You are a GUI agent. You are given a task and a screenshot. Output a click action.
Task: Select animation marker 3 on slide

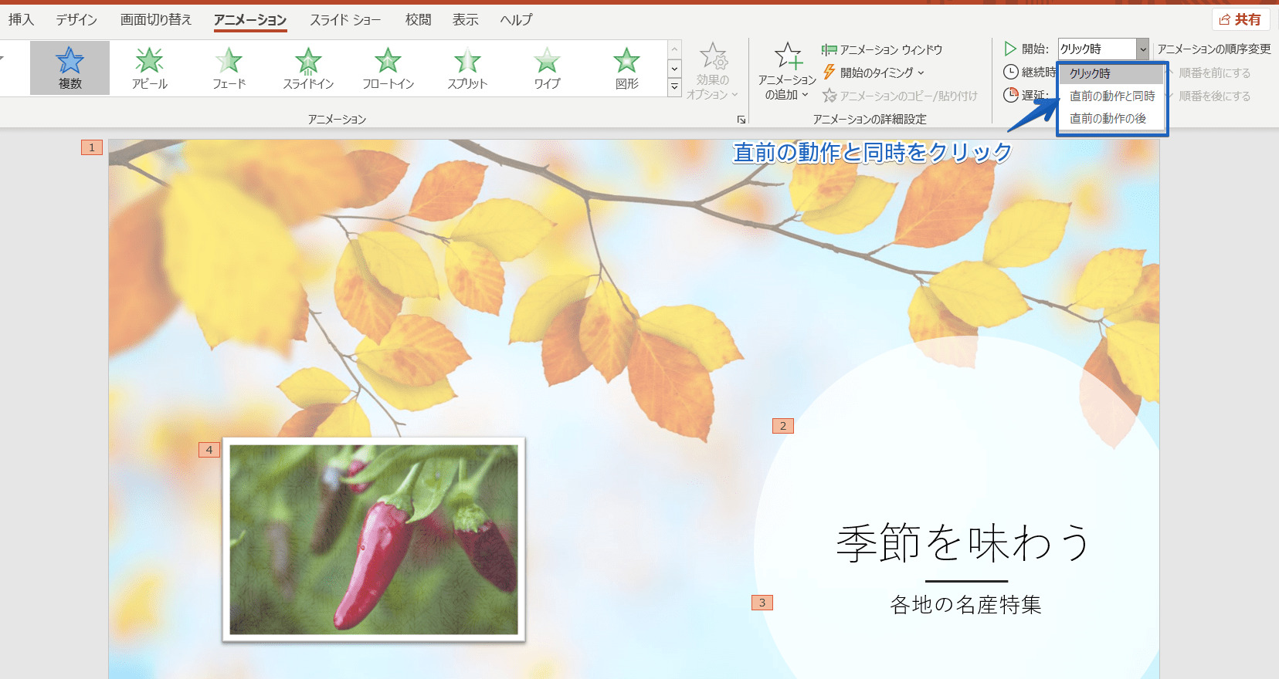762,603
